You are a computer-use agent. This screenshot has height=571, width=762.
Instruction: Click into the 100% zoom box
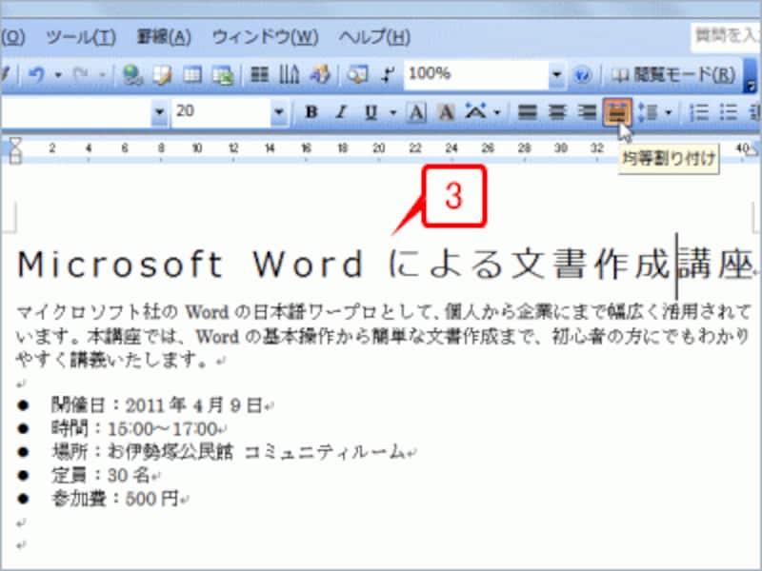pos(476,74)
